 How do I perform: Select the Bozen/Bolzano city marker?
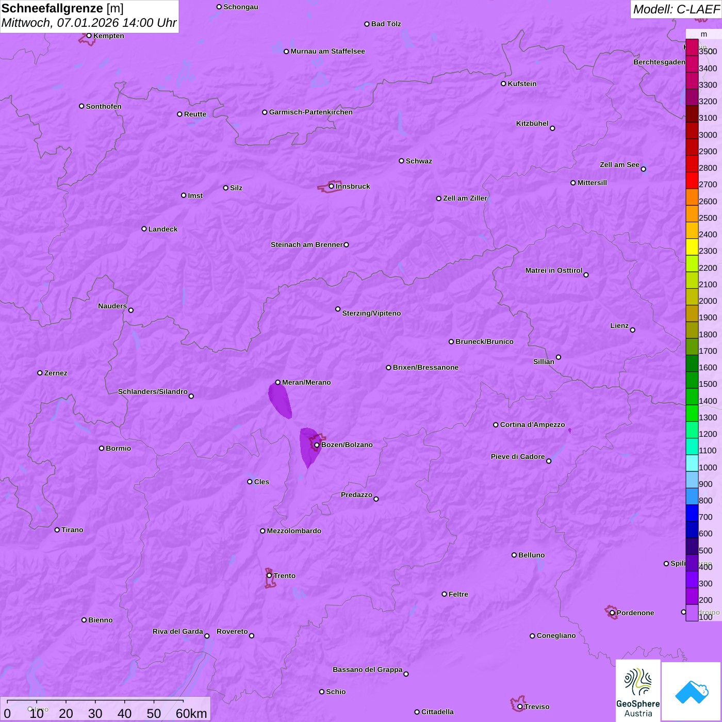coord(317,445)
